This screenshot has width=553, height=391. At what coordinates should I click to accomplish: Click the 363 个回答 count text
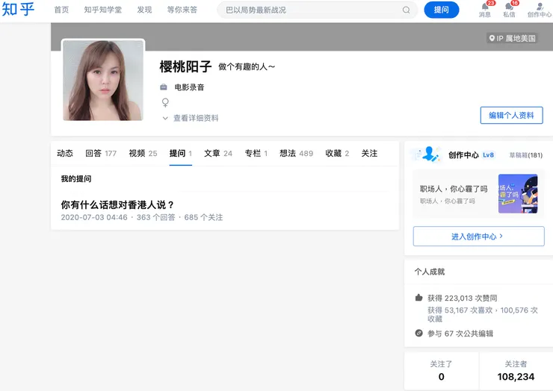tap(156, 217)
